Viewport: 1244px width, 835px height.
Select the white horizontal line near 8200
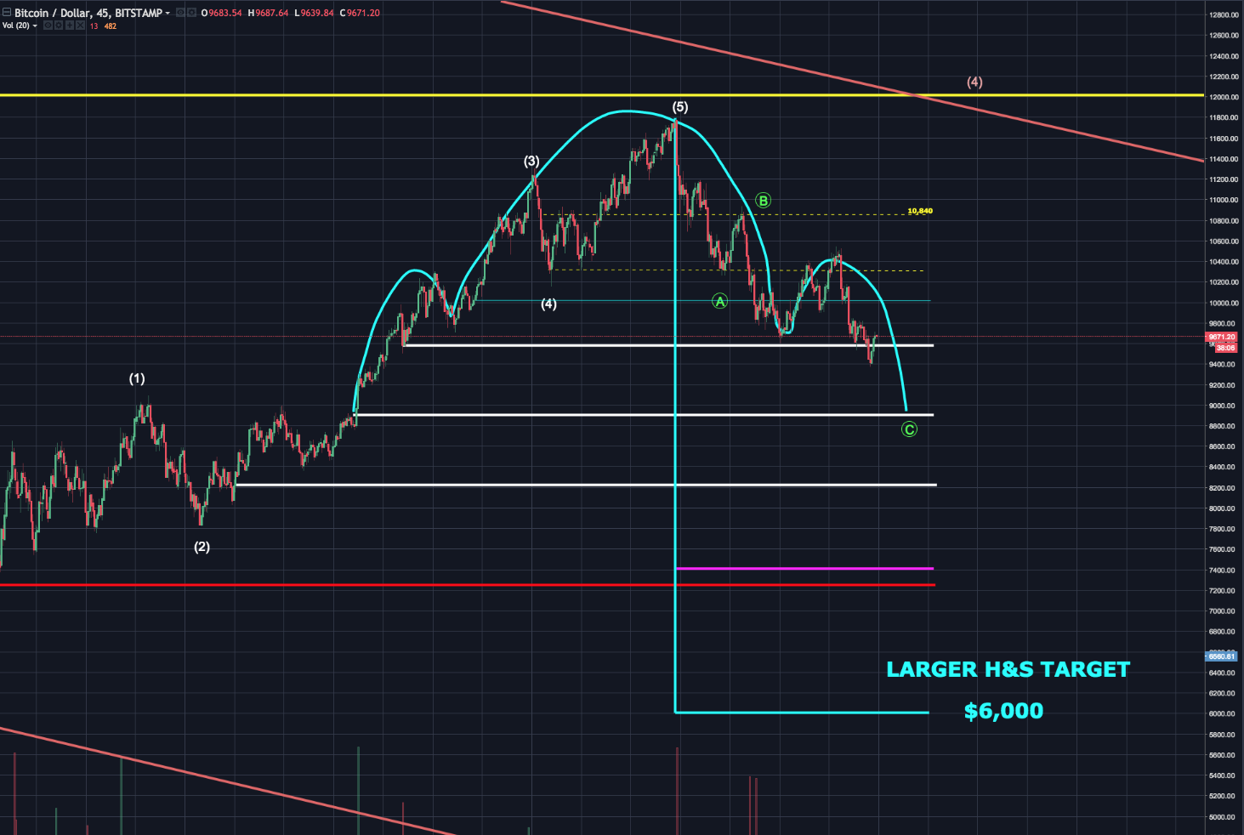(x=585, y=485)
